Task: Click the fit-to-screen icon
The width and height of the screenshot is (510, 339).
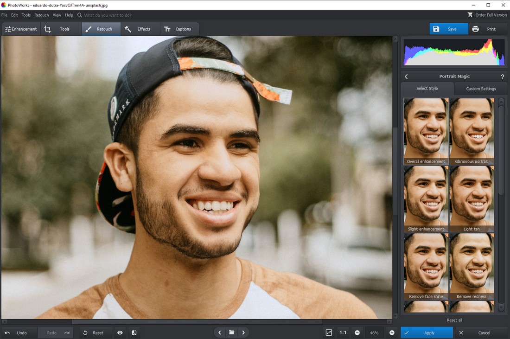Action: point(329,333)
